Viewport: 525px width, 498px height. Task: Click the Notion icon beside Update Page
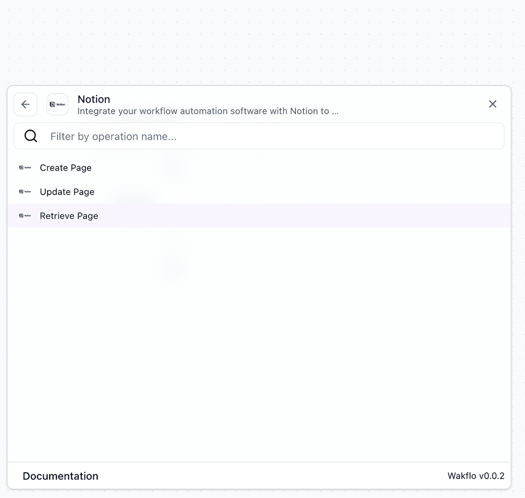point(25,192)
